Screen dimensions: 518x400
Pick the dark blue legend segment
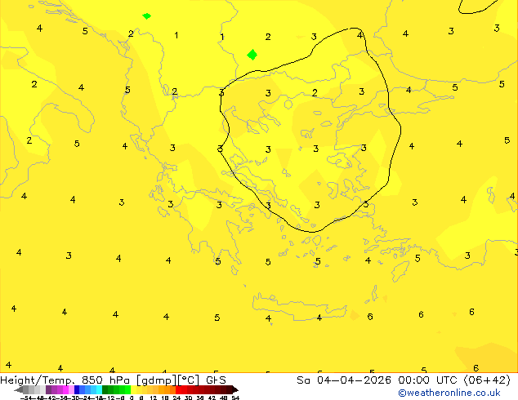click(x=77, y=390)
